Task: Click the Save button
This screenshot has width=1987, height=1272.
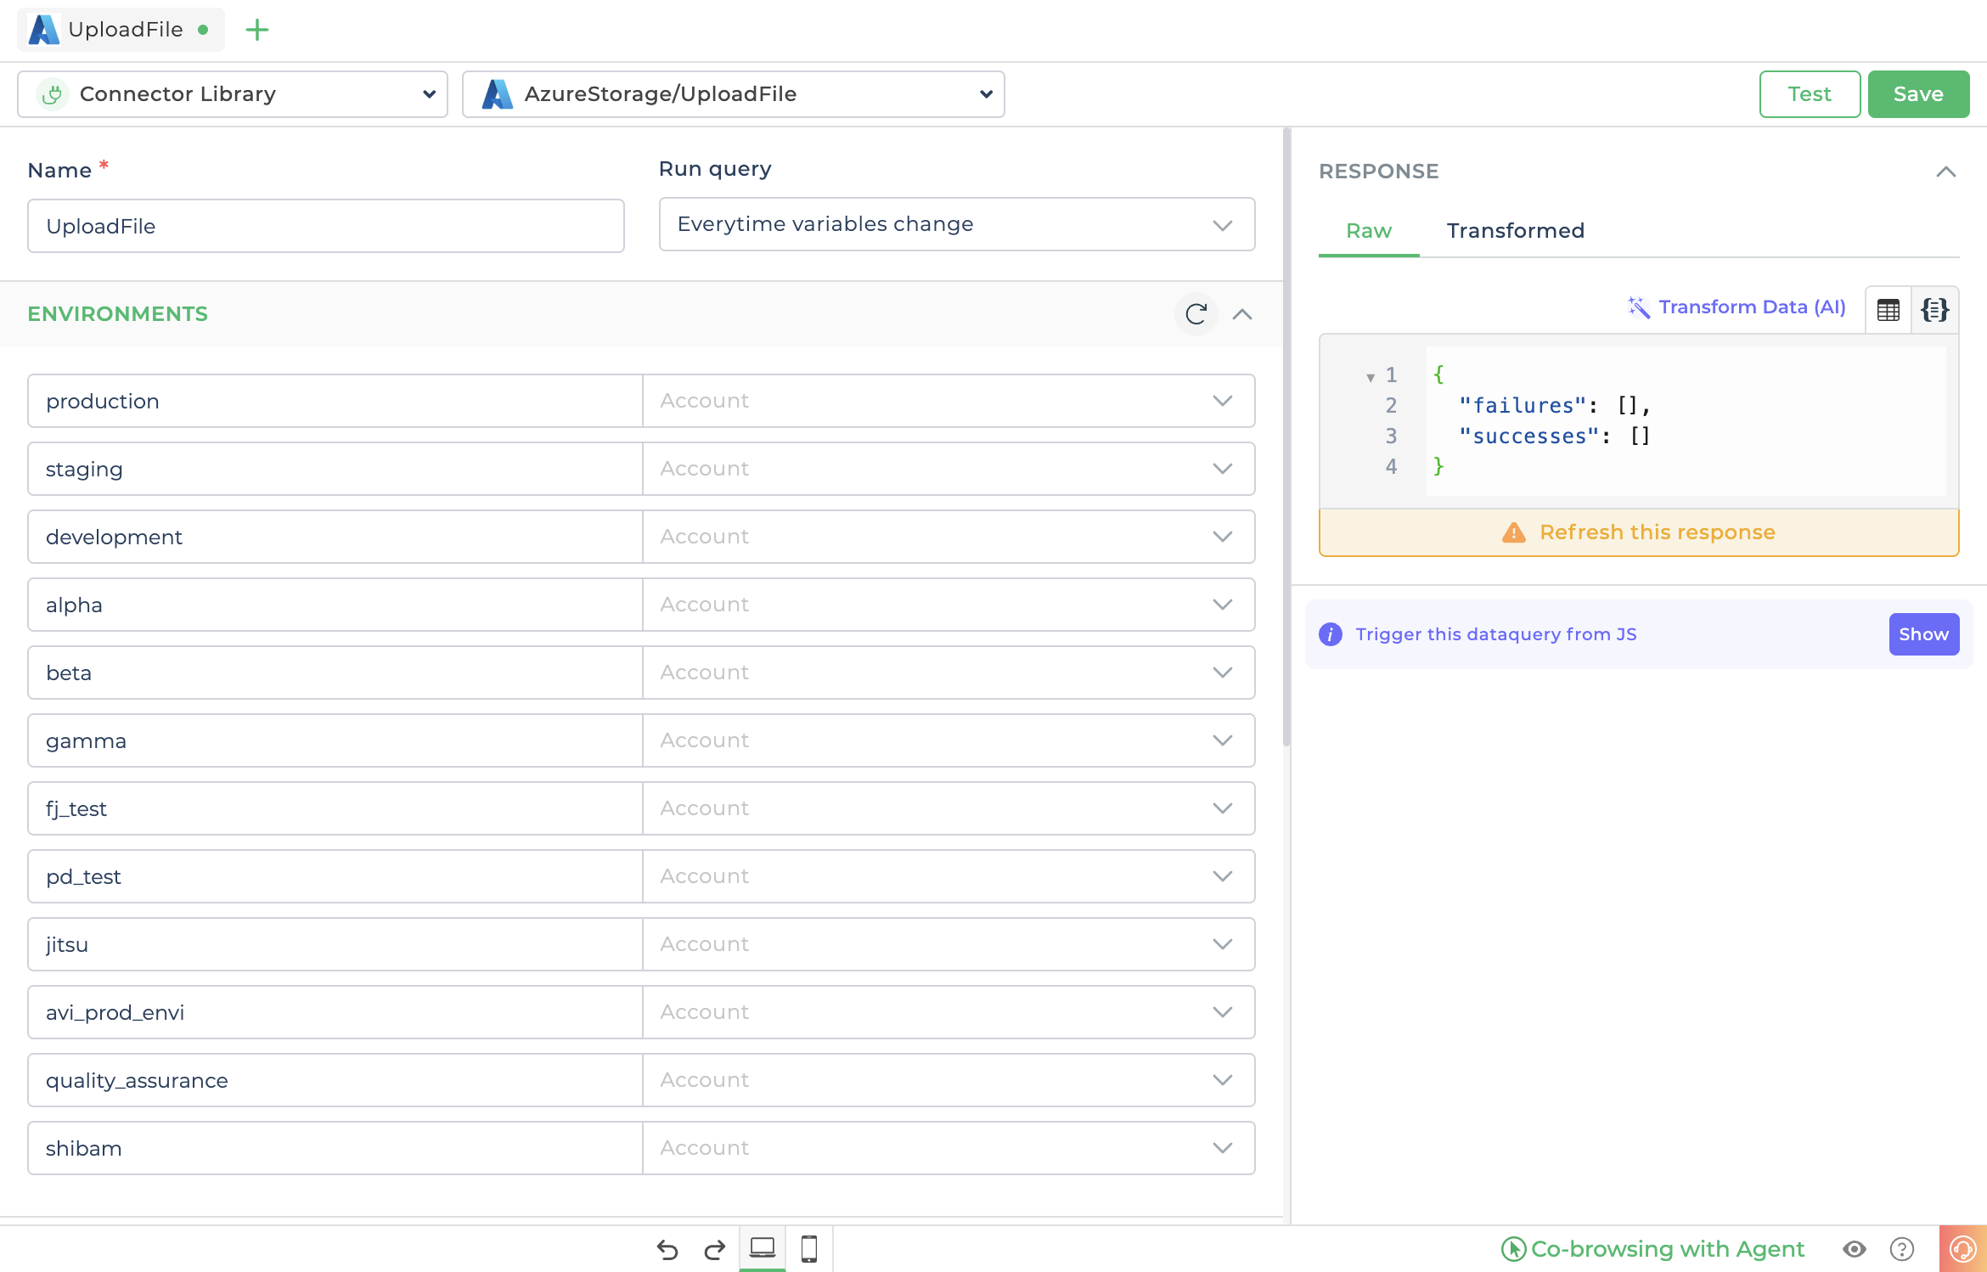Action: click(1918, 94)
